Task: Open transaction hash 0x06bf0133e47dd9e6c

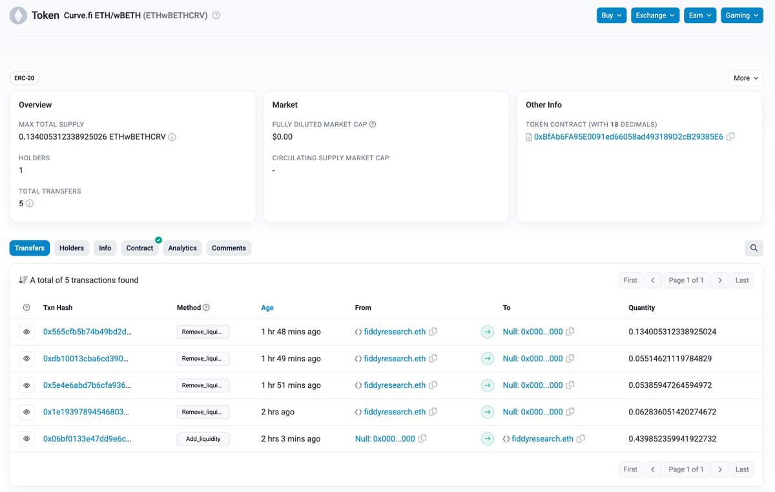Action: coord(87,439)
